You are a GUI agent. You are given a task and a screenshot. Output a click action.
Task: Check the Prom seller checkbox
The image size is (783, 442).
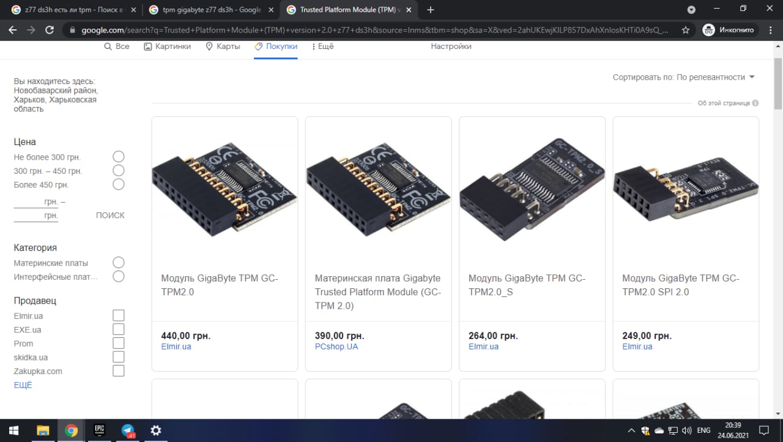119,343
